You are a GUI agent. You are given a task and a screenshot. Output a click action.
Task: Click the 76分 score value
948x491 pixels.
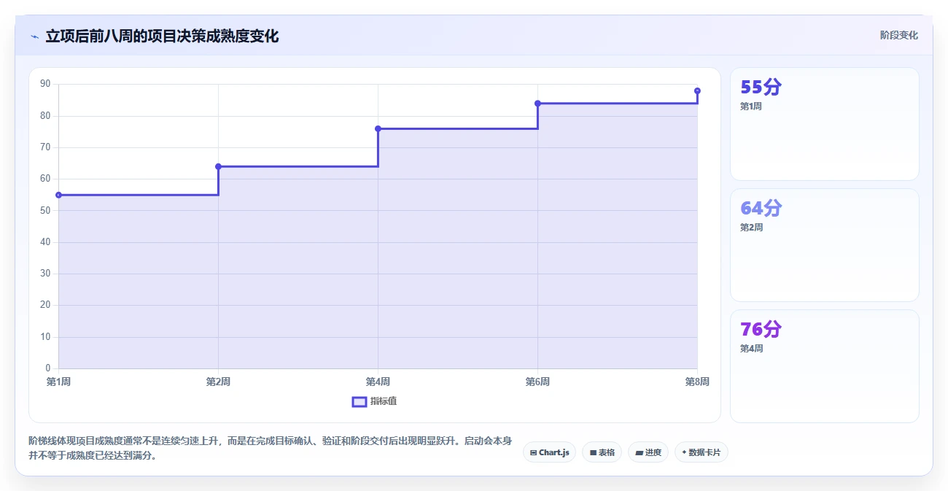coord(761,329)
